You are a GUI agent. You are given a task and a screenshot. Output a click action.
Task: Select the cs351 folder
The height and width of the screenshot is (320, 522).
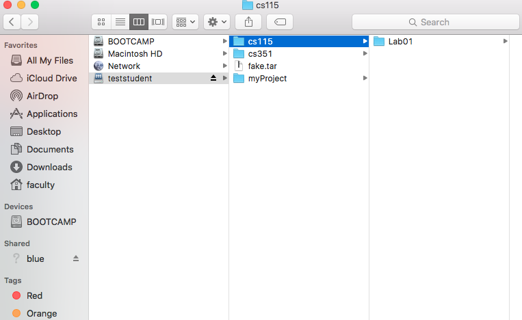tap(261, 54)
